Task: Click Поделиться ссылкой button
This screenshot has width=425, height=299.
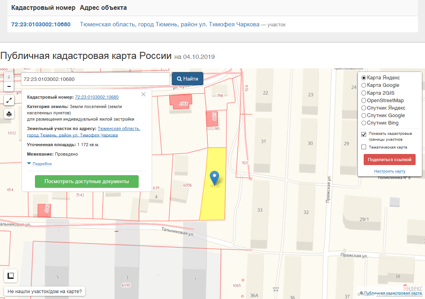Action: 390,160
